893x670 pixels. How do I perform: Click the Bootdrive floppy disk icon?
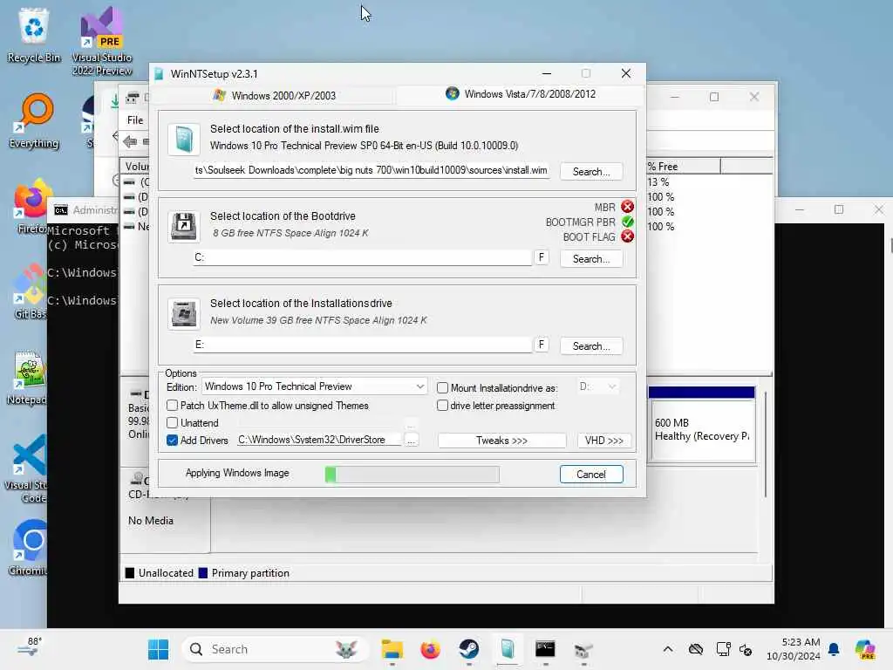coord(184,226)
